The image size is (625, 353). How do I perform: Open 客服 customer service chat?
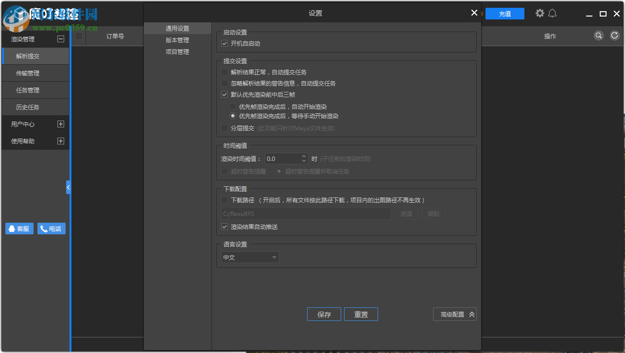tap(19, 228)
